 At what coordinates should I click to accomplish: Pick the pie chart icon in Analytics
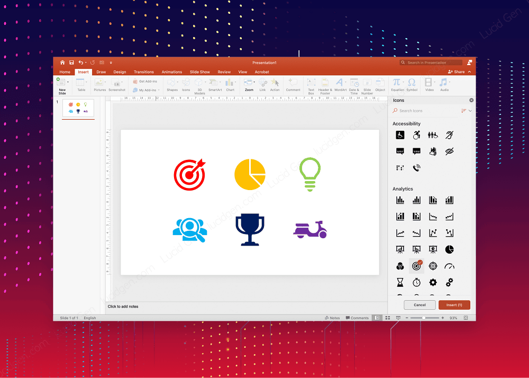449,249
